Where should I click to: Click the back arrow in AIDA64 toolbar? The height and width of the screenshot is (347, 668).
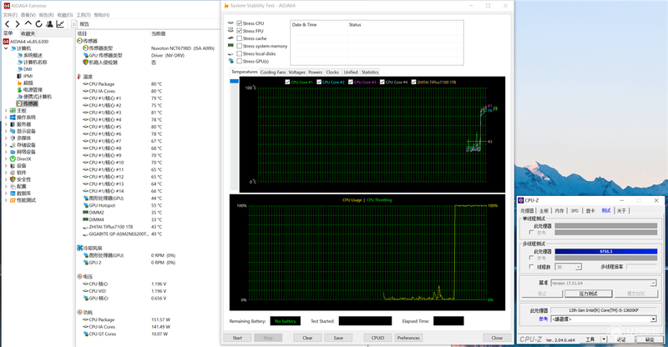8,24
